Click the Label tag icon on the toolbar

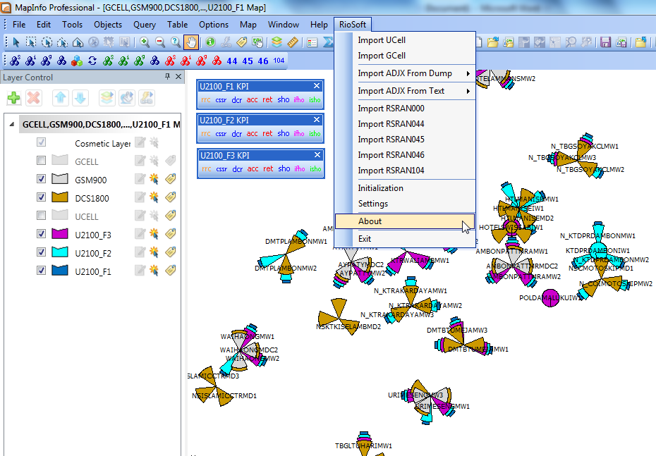click(x=241, y=41)
